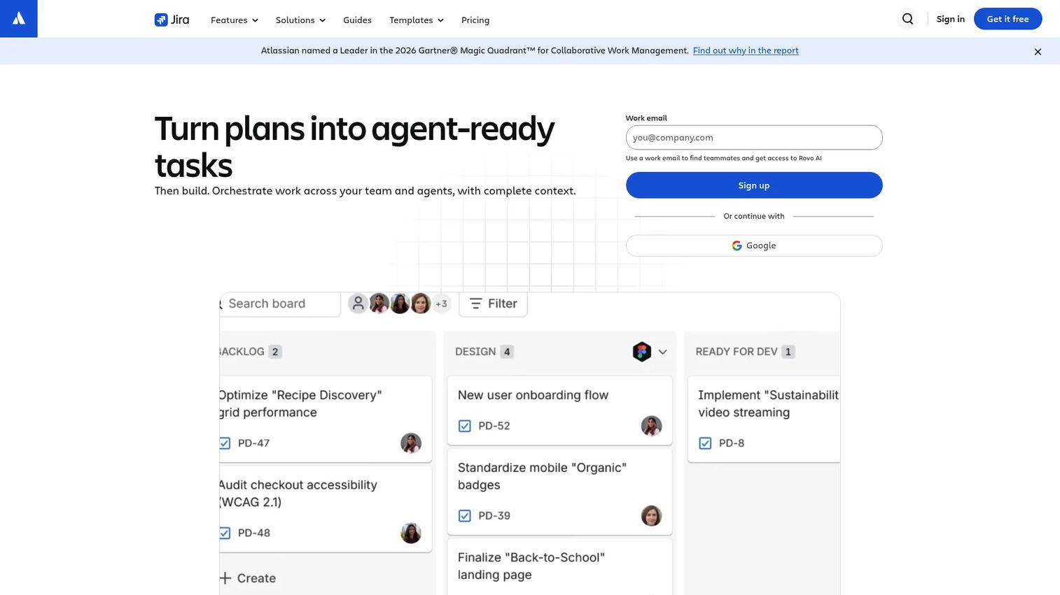Click the plus icon beside Create
The width and height of the screenshot is (1060, 595).
point(225,578)
